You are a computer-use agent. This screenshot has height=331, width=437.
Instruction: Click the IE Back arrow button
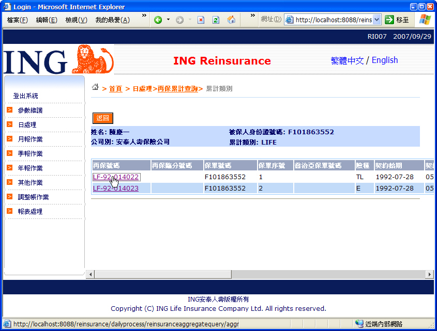[x=158, y=20]
